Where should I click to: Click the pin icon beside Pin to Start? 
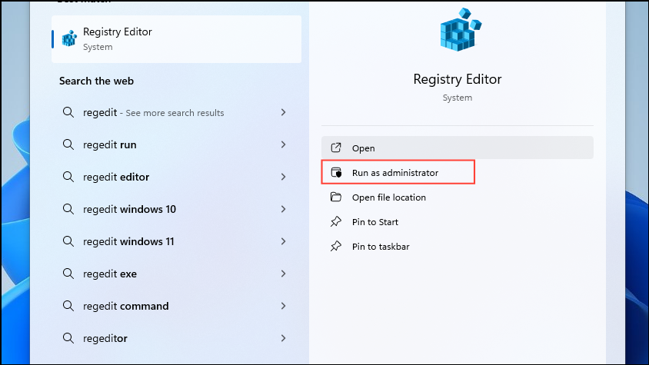point(336,221)
